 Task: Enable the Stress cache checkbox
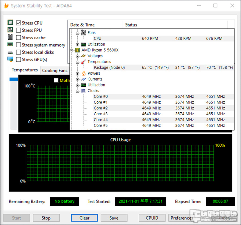pyautogui.click(x=18, y=37)
